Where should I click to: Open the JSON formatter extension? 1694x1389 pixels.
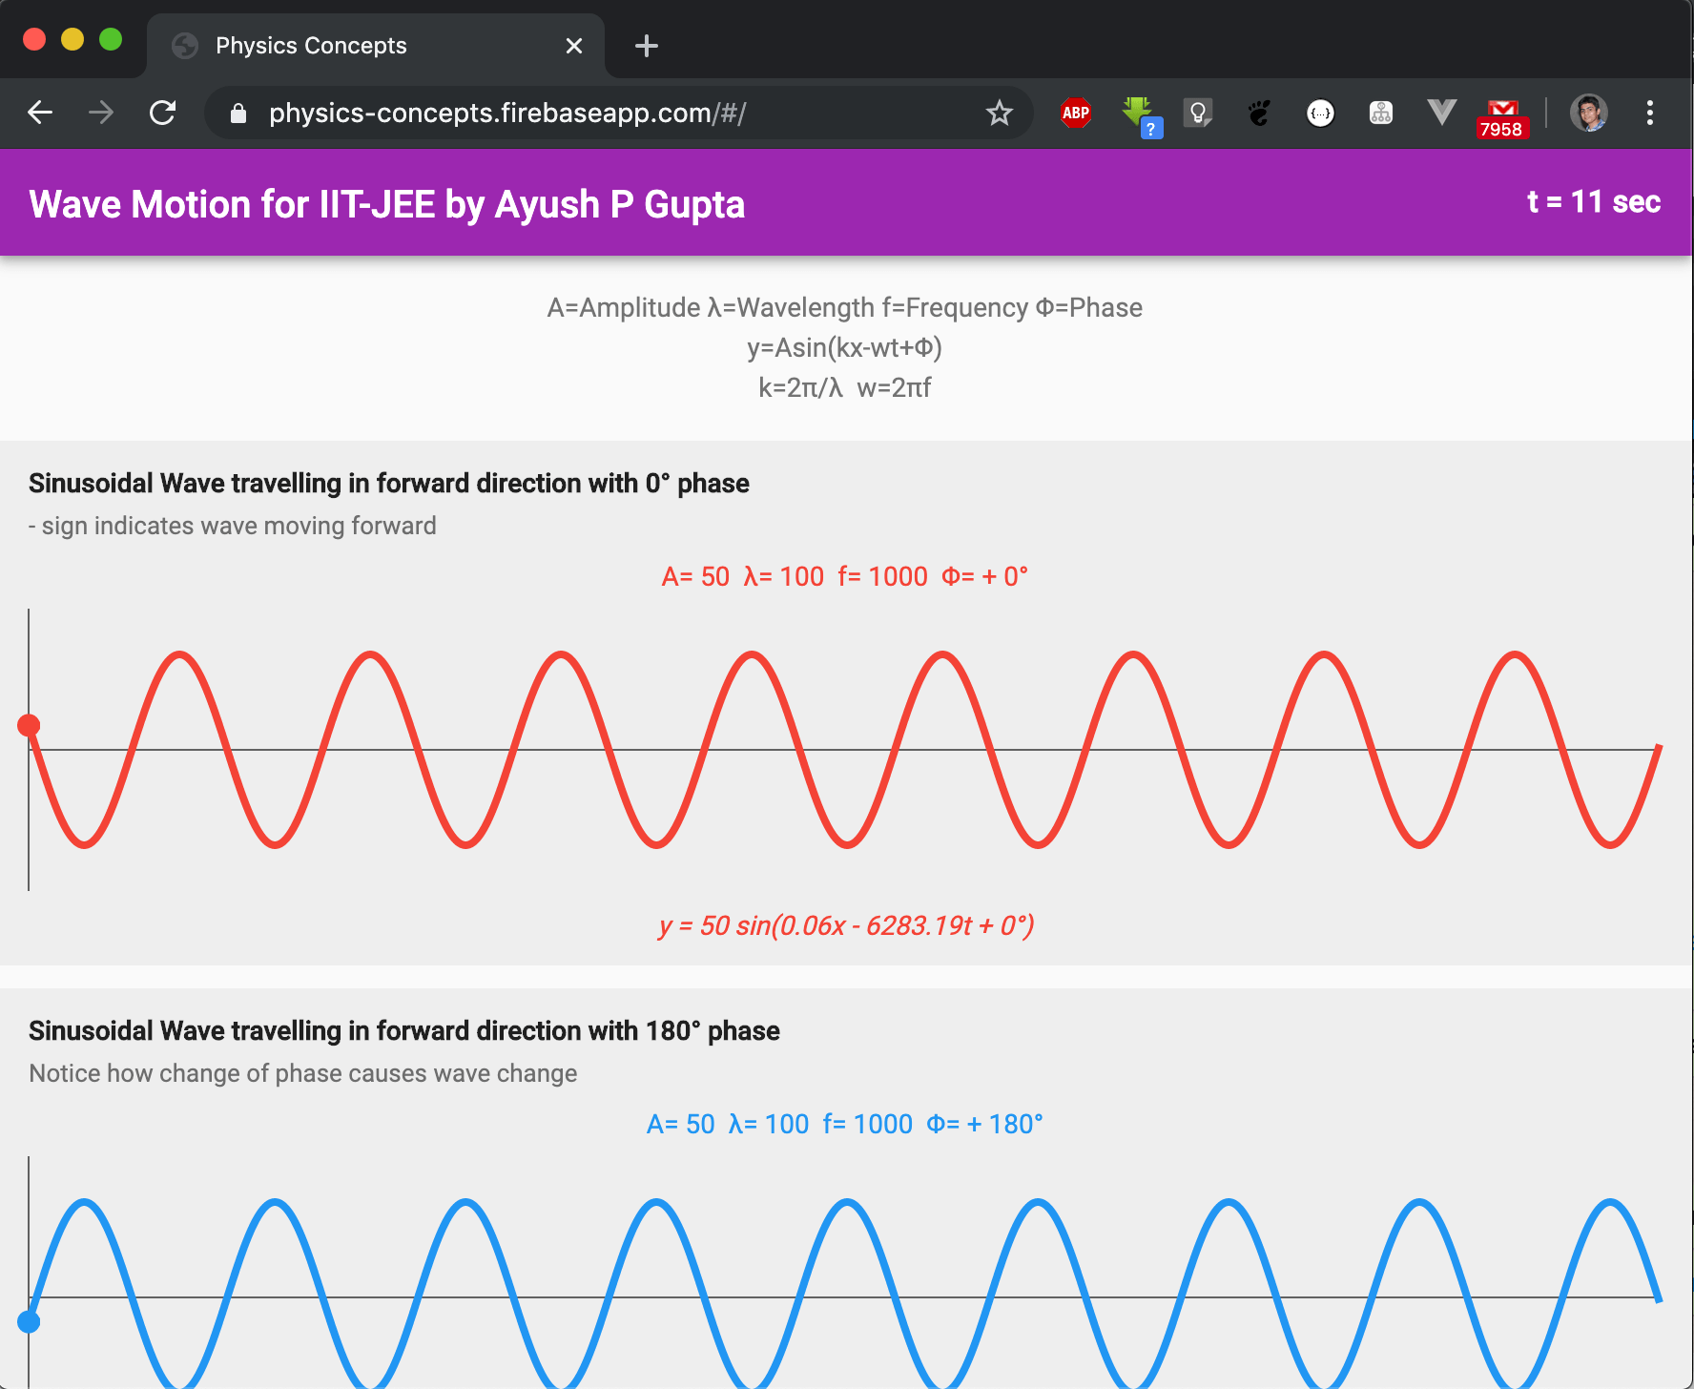click(x=1320, y=113)
